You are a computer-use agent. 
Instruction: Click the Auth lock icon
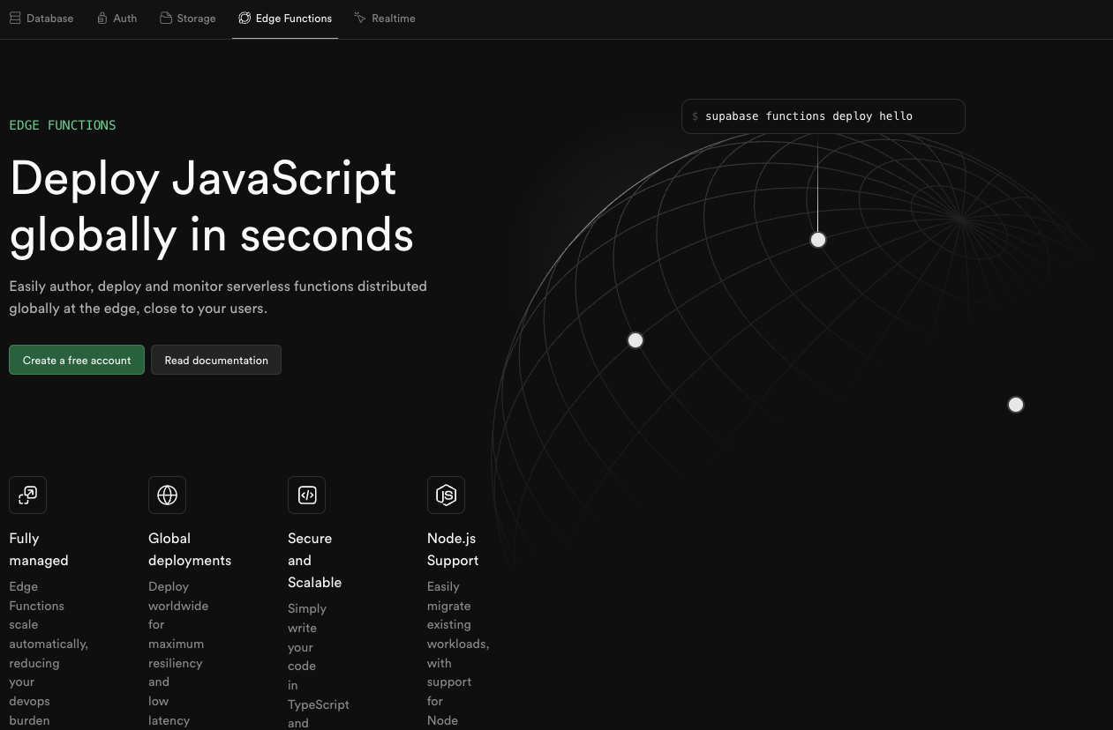coord(102,19)
